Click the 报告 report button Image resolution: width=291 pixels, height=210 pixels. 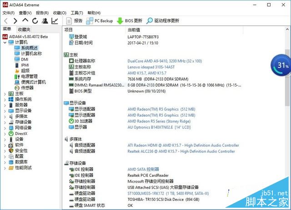74,21
